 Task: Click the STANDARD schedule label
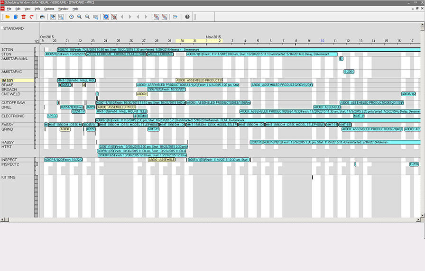tap(14, 28)
